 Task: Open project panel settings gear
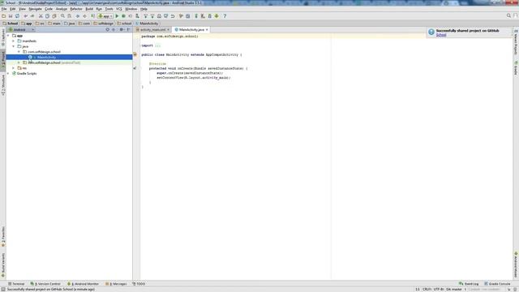[x=122, y=29]
